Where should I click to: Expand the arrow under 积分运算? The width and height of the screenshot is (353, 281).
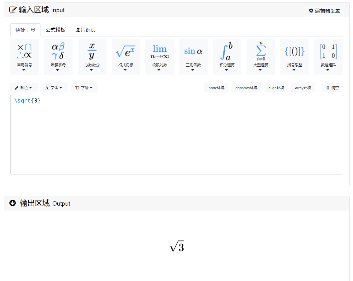pyautogui.click(x=227, y=70)
